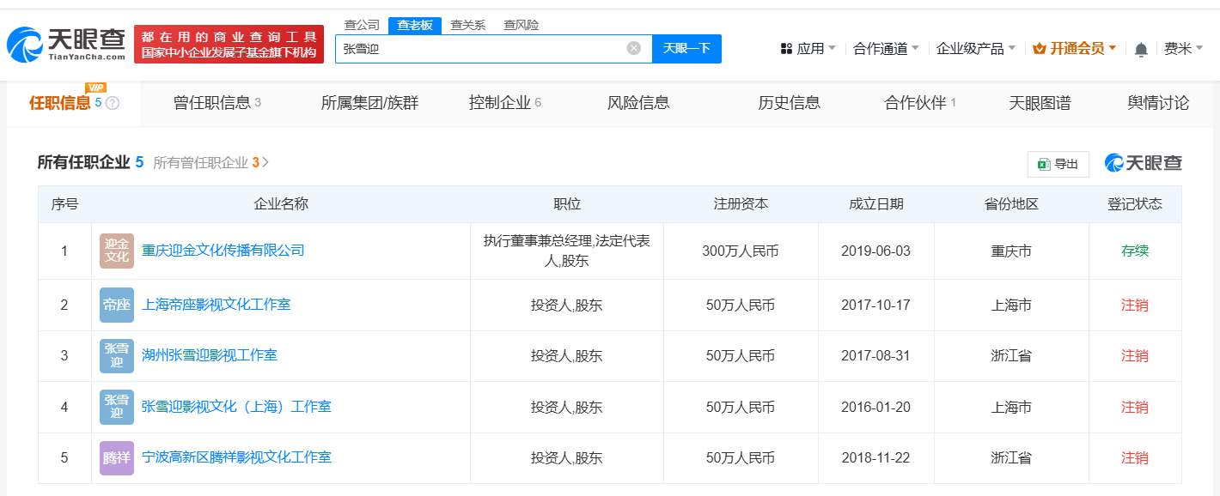
Task: Click the 存续 status in row 1
Action: pyautogui.click(x=1134, y=251)
